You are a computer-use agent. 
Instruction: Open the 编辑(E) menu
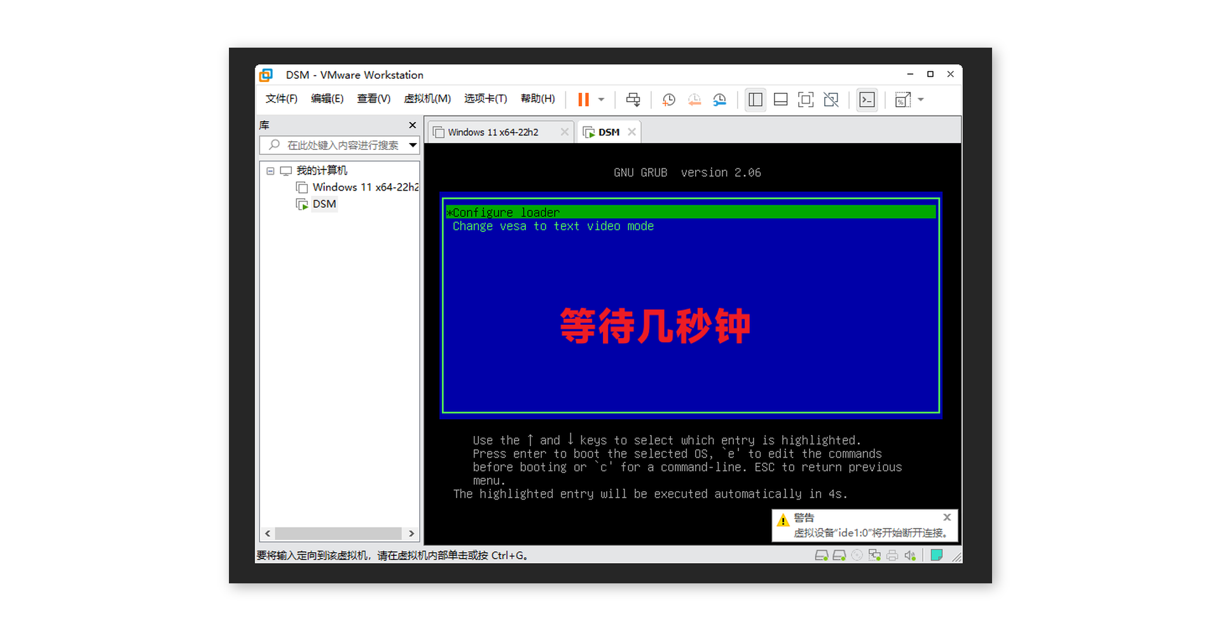coord(327,98)
